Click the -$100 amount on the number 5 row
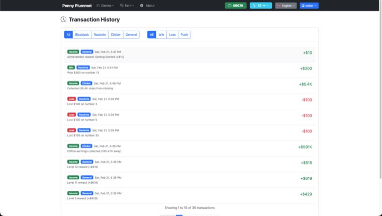This screenshot has height=216, width=382. pyautogui.click(x=307, y=116)
